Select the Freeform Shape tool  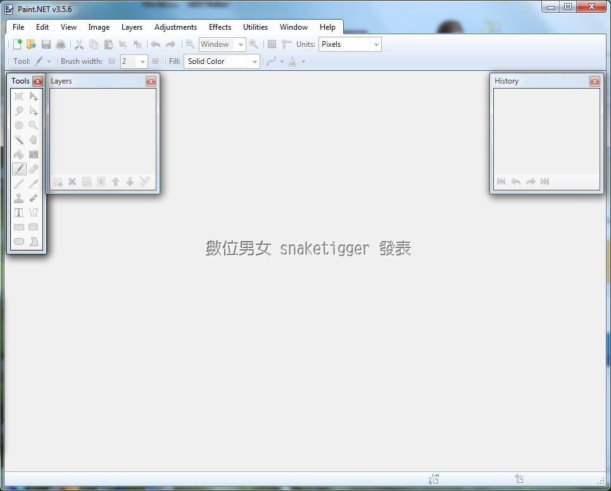pos(34,242)
